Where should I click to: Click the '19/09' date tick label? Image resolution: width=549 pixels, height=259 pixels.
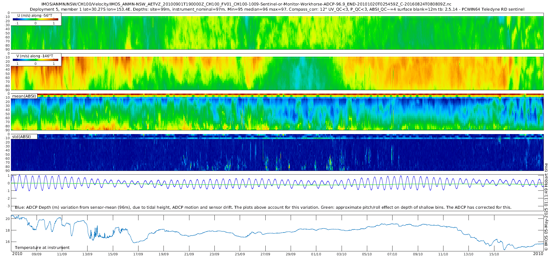pos(163,254)
